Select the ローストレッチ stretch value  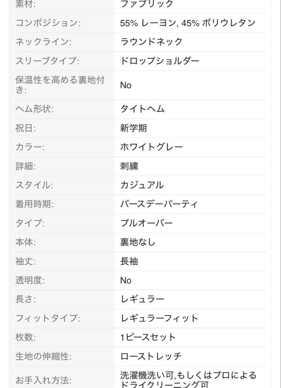(151, 357)
